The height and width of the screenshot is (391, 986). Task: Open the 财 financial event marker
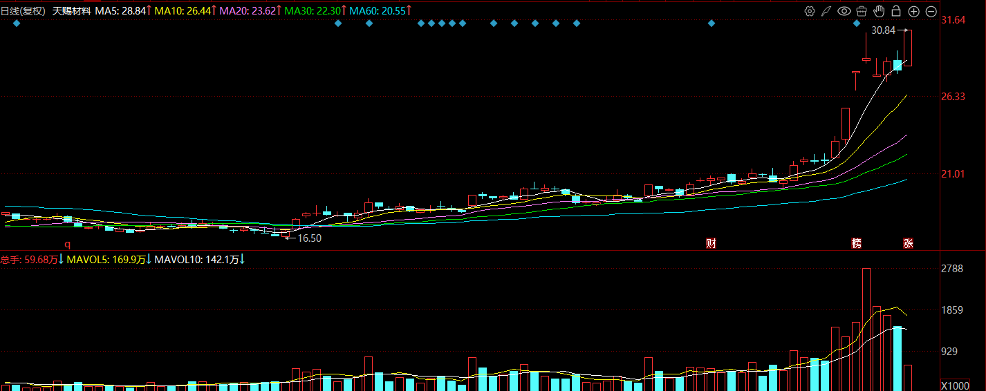pos(711,243)
